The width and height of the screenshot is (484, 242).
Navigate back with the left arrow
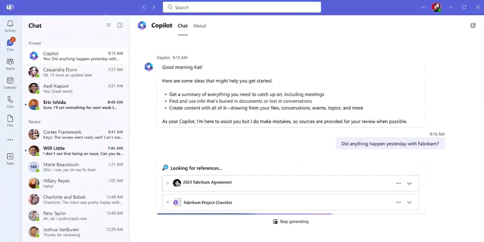tap(144, 7)
